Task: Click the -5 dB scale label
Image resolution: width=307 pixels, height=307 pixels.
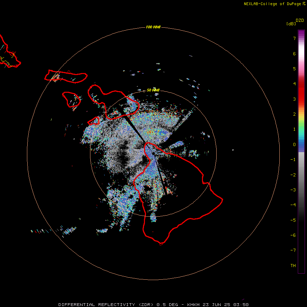Action: point(293,220)
